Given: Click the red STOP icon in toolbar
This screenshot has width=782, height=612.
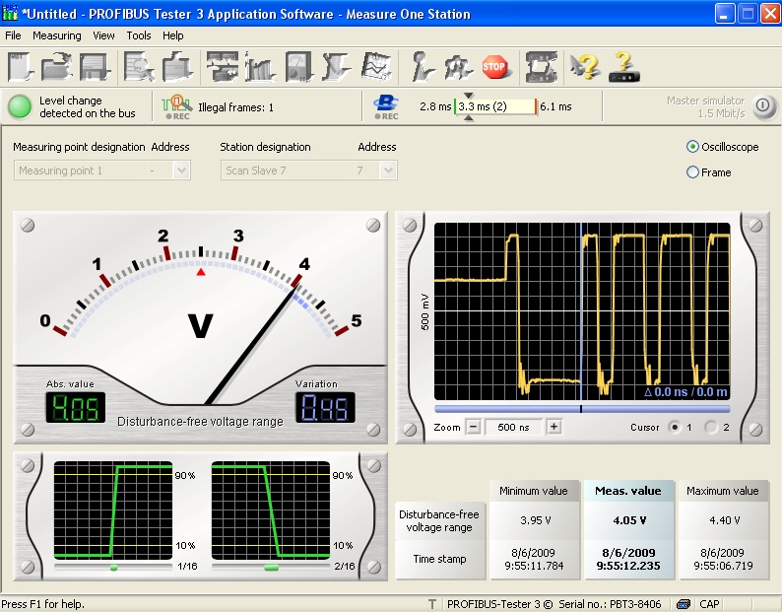Looking at the screenshot, I should tap(494, 67).
